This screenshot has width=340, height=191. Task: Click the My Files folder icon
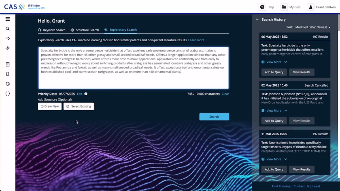tap(284, 7)
